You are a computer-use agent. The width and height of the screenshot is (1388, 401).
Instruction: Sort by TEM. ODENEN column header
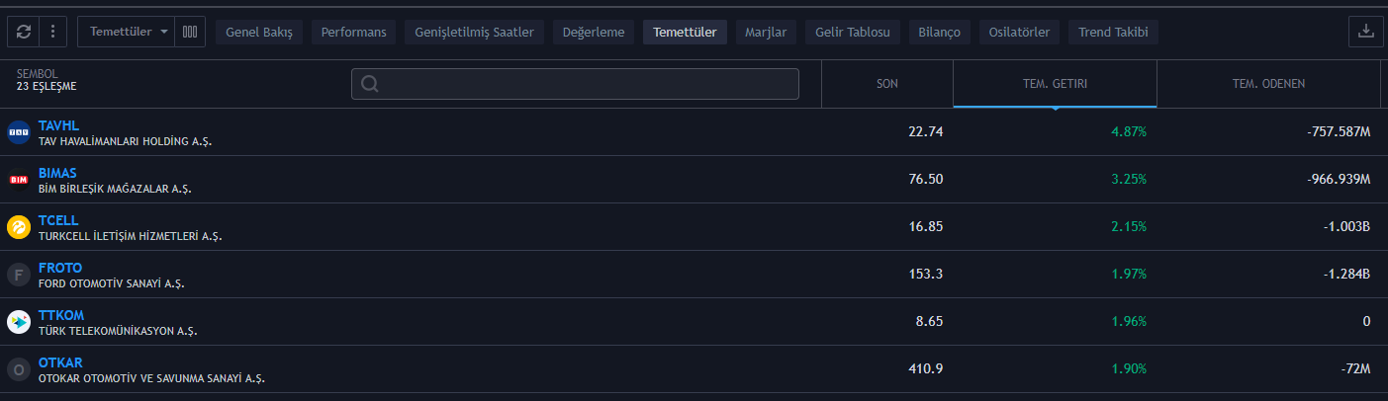(1268, 84)
